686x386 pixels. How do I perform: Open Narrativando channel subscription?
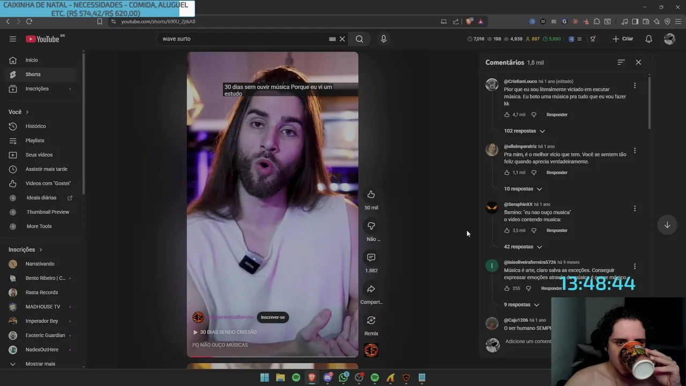[x=41, y=264]
